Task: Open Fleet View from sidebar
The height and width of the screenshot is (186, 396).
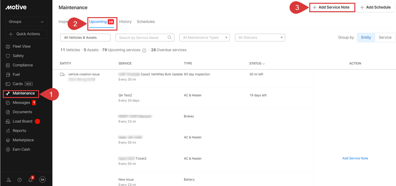Action: (21, 46)
